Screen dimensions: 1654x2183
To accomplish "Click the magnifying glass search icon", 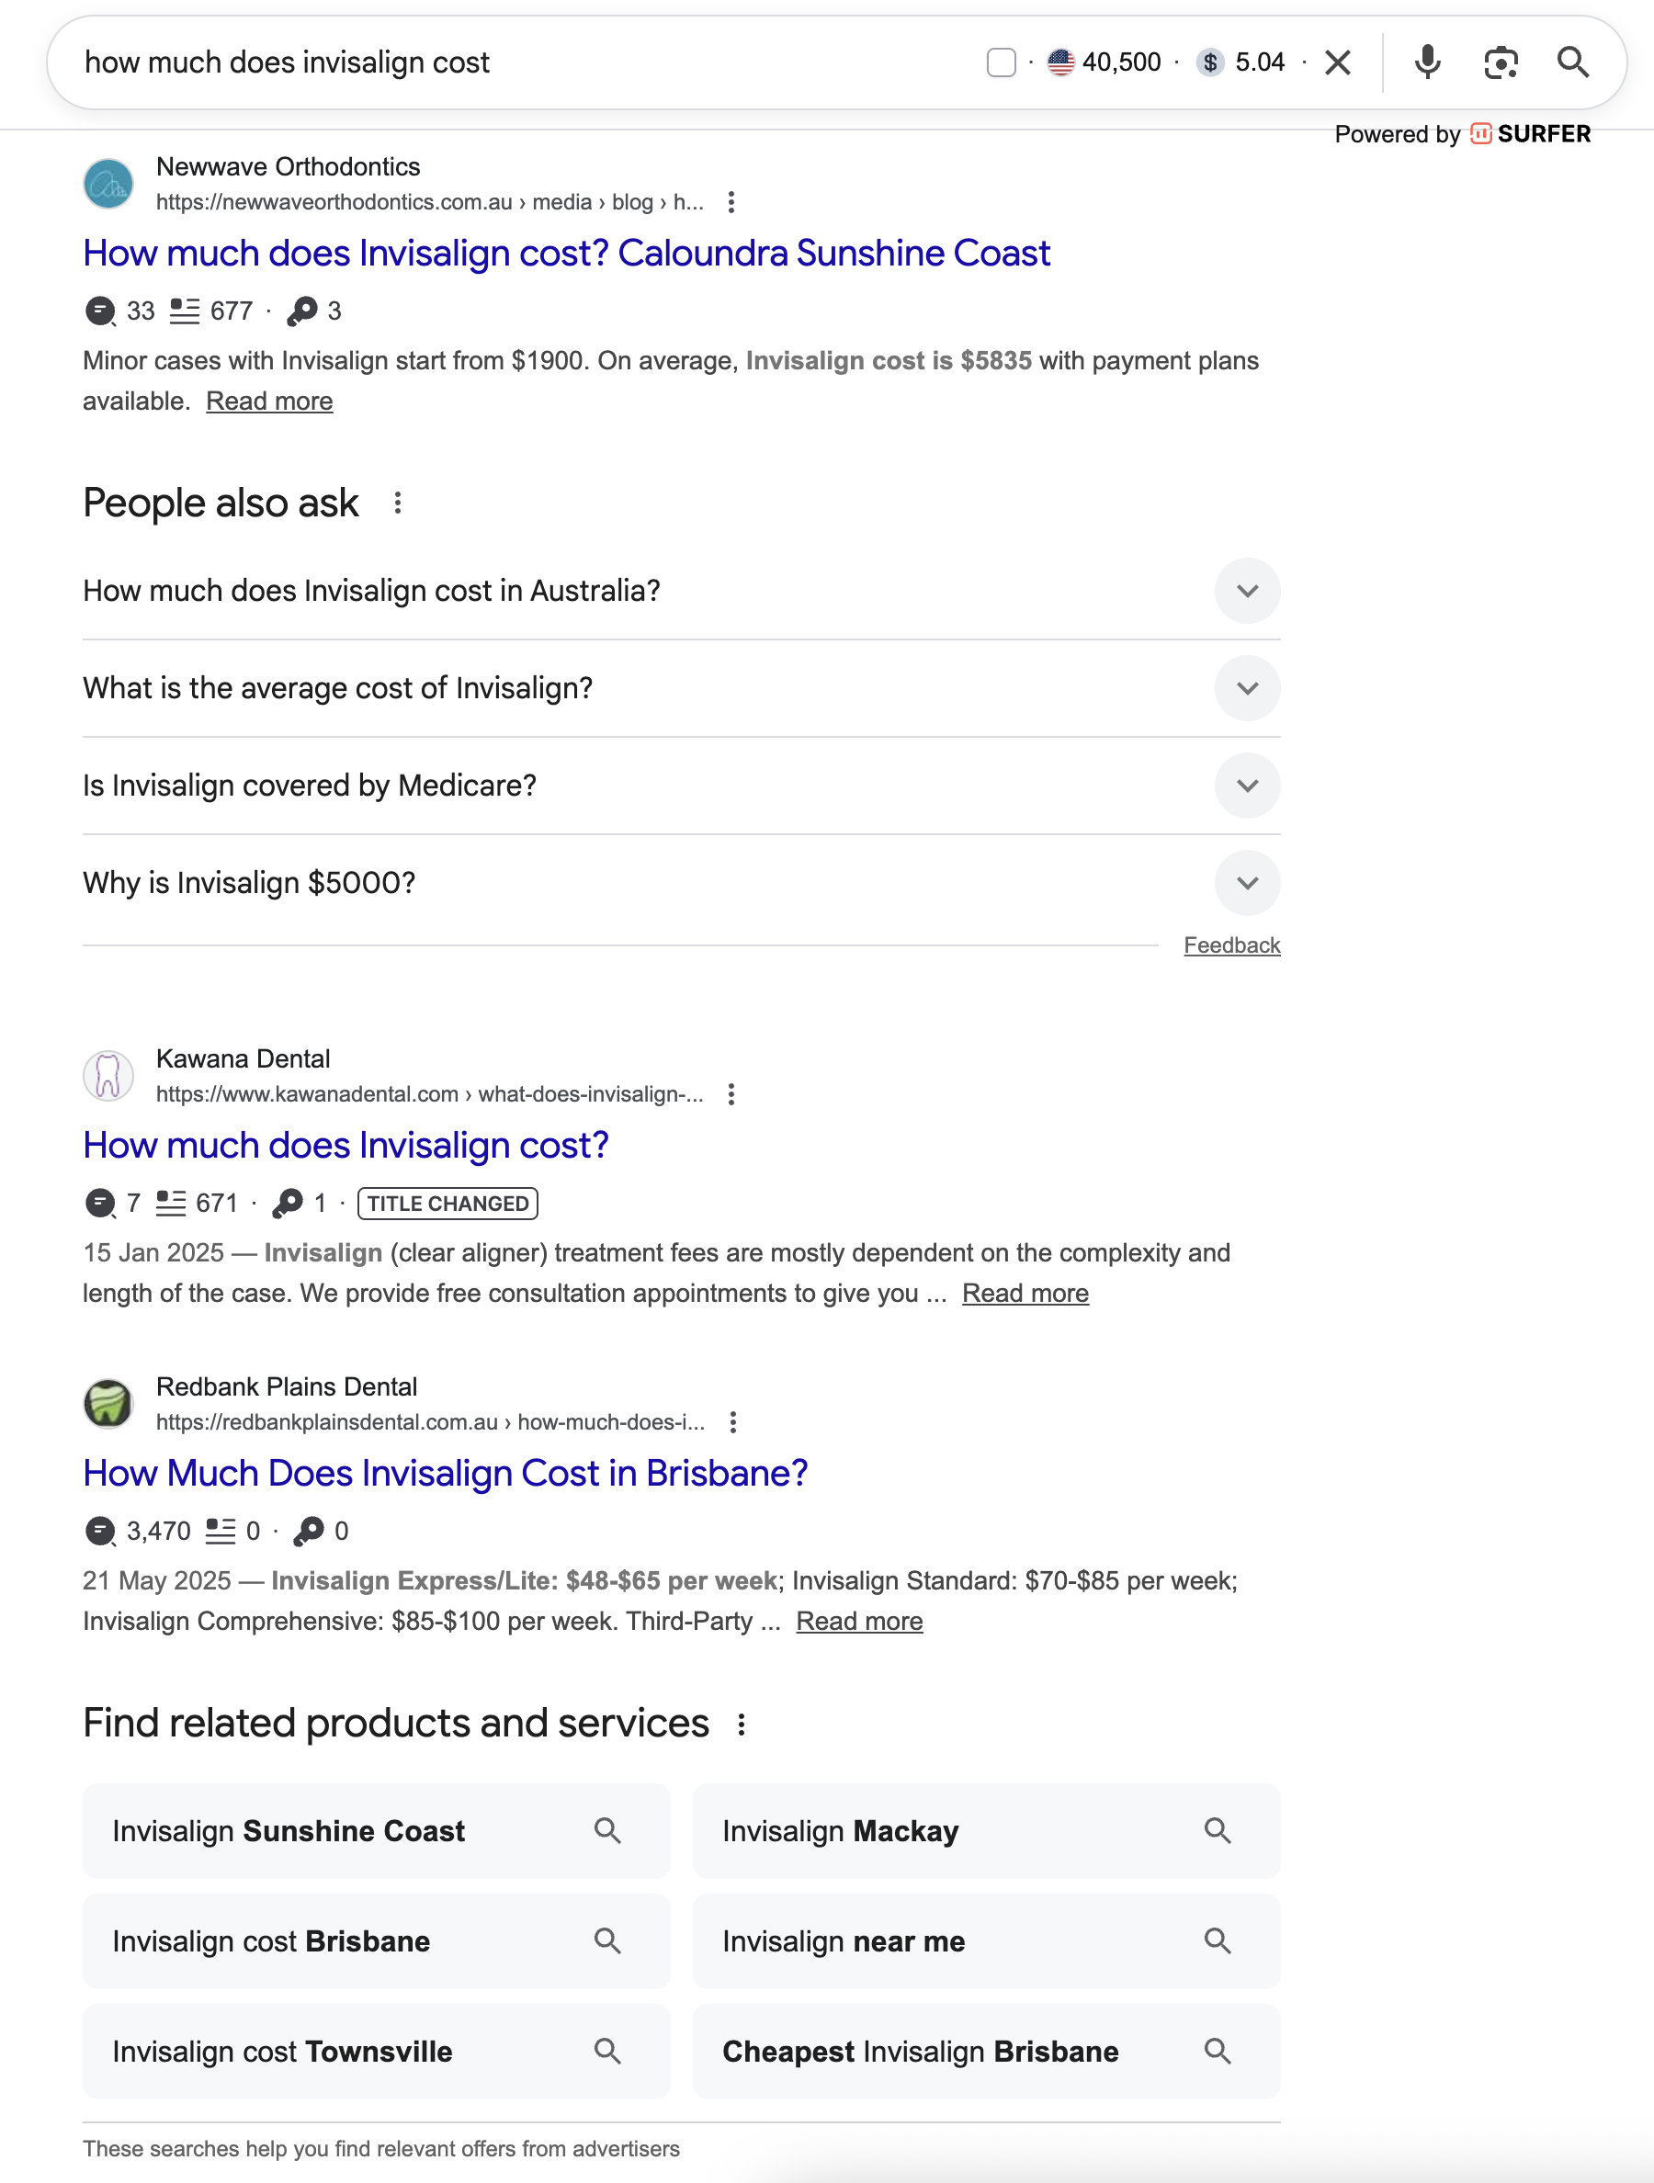I will (1574, 62).
